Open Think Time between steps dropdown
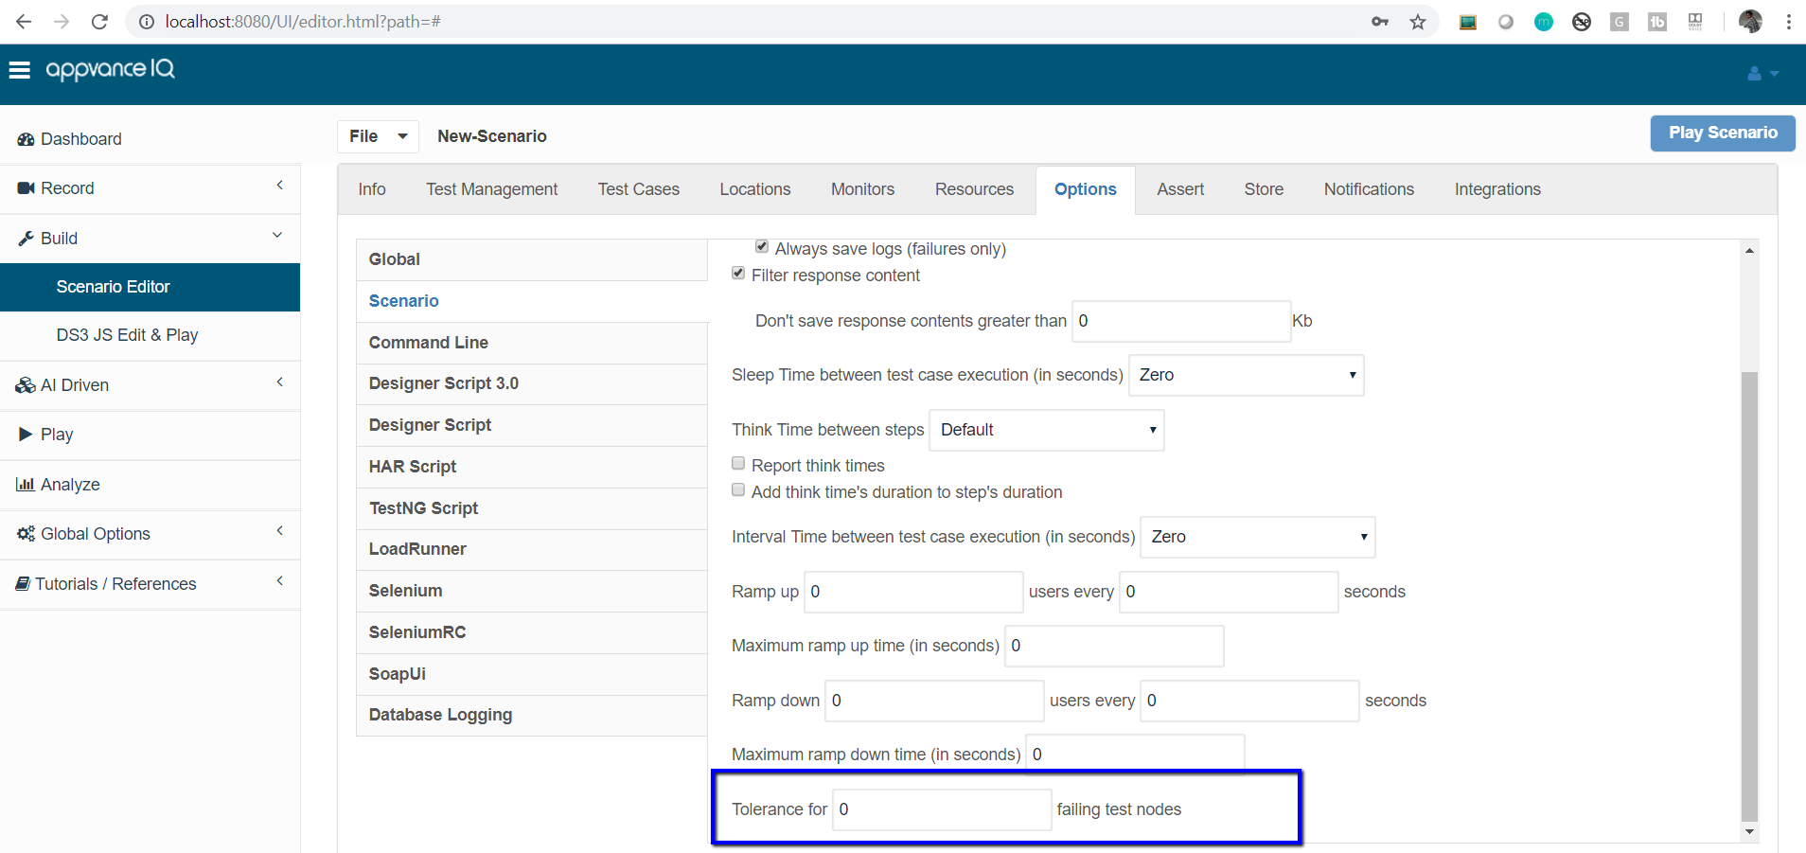Screen dimensions: 1806x853 pyautogui.click(x=1046, y=430)
